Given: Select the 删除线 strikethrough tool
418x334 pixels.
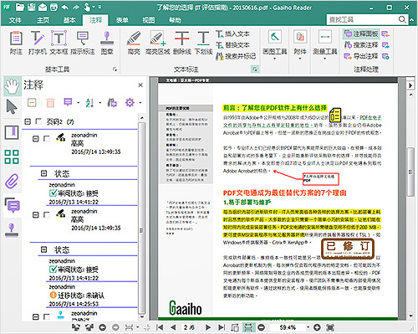Looking at the screenshot, I should 182,43.
